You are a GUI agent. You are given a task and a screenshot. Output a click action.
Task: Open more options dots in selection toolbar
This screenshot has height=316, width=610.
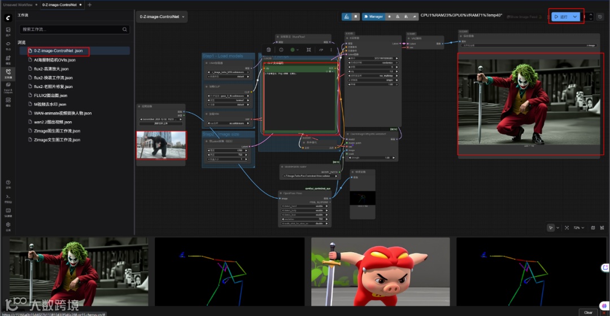point(332,50)
